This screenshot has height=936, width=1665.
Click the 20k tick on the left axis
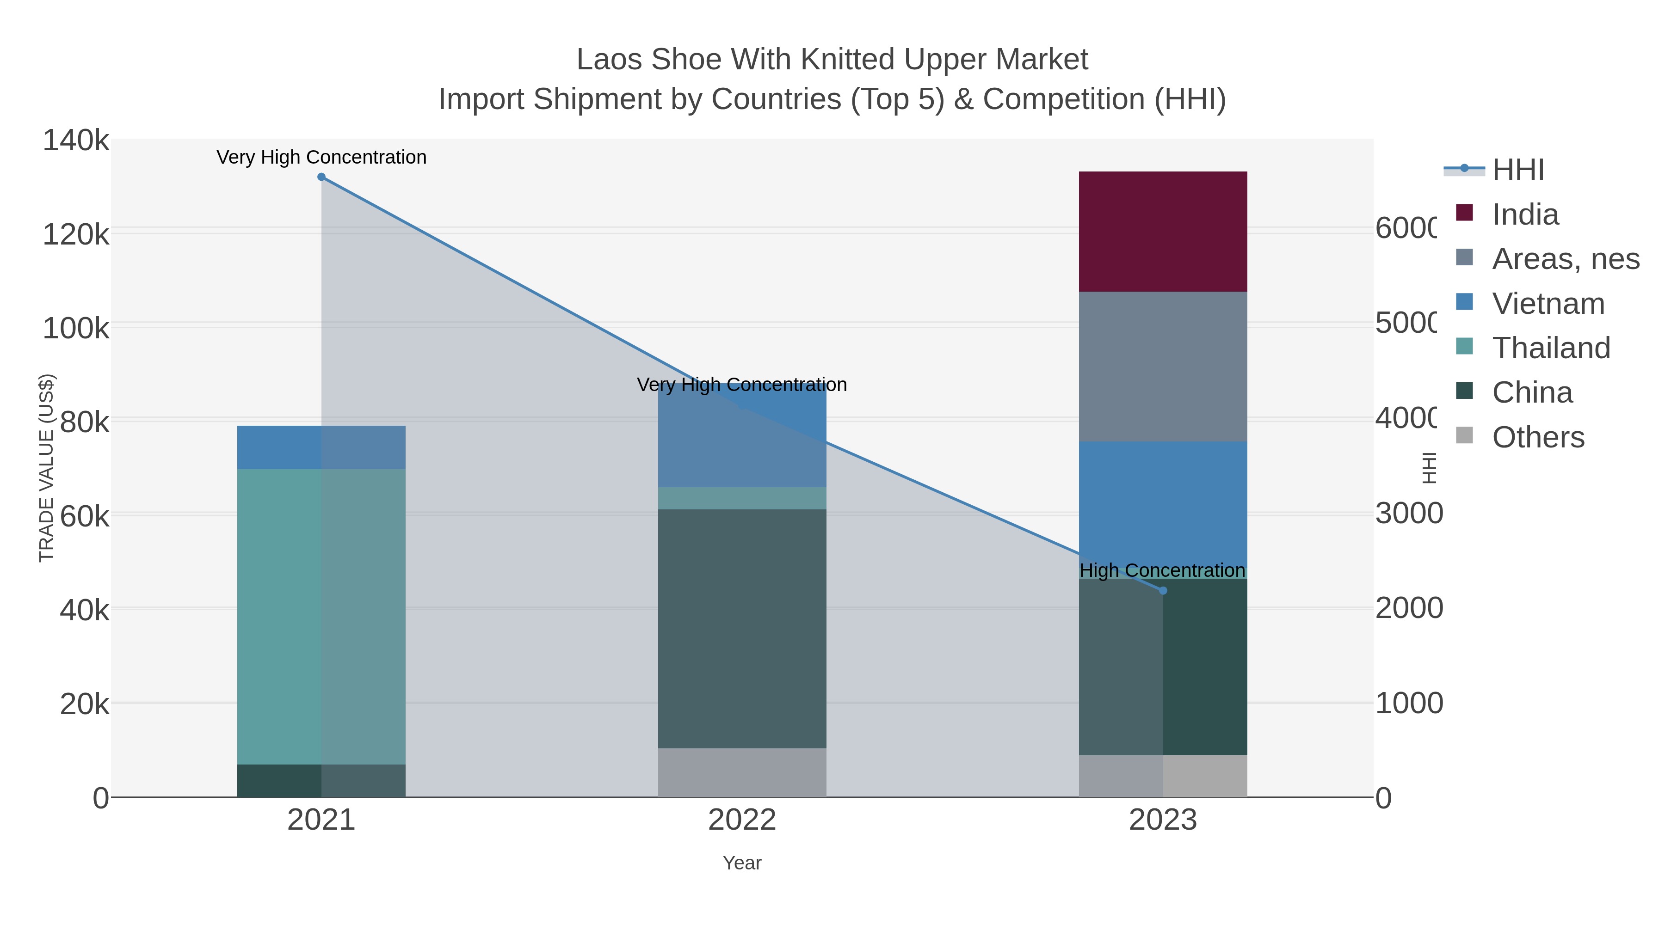pos(84,704)
